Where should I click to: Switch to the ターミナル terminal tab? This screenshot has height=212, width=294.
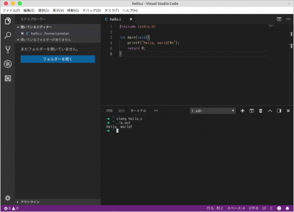pos(138,111)
